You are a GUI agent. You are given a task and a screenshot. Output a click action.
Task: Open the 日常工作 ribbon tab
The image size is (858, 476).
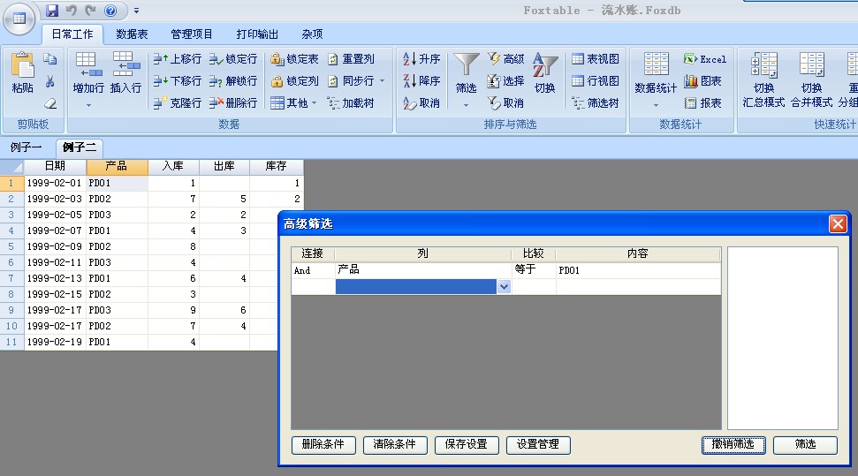[72, 34]
